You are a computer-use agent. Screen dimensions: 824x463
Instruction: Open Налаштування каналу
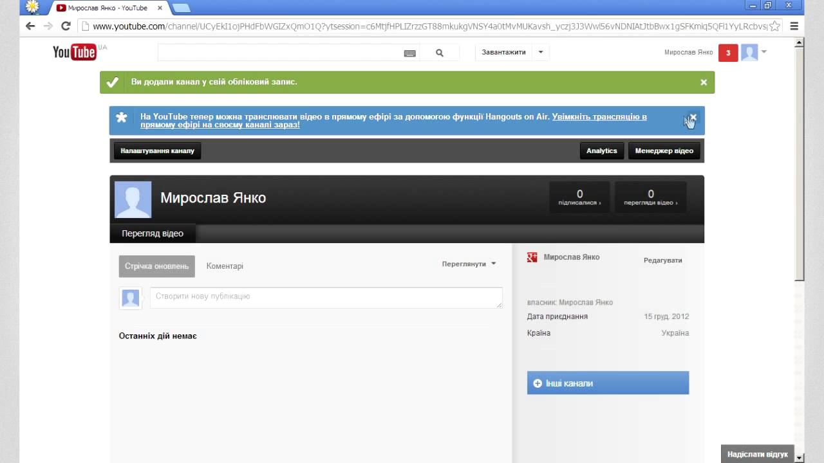[157, 151]
